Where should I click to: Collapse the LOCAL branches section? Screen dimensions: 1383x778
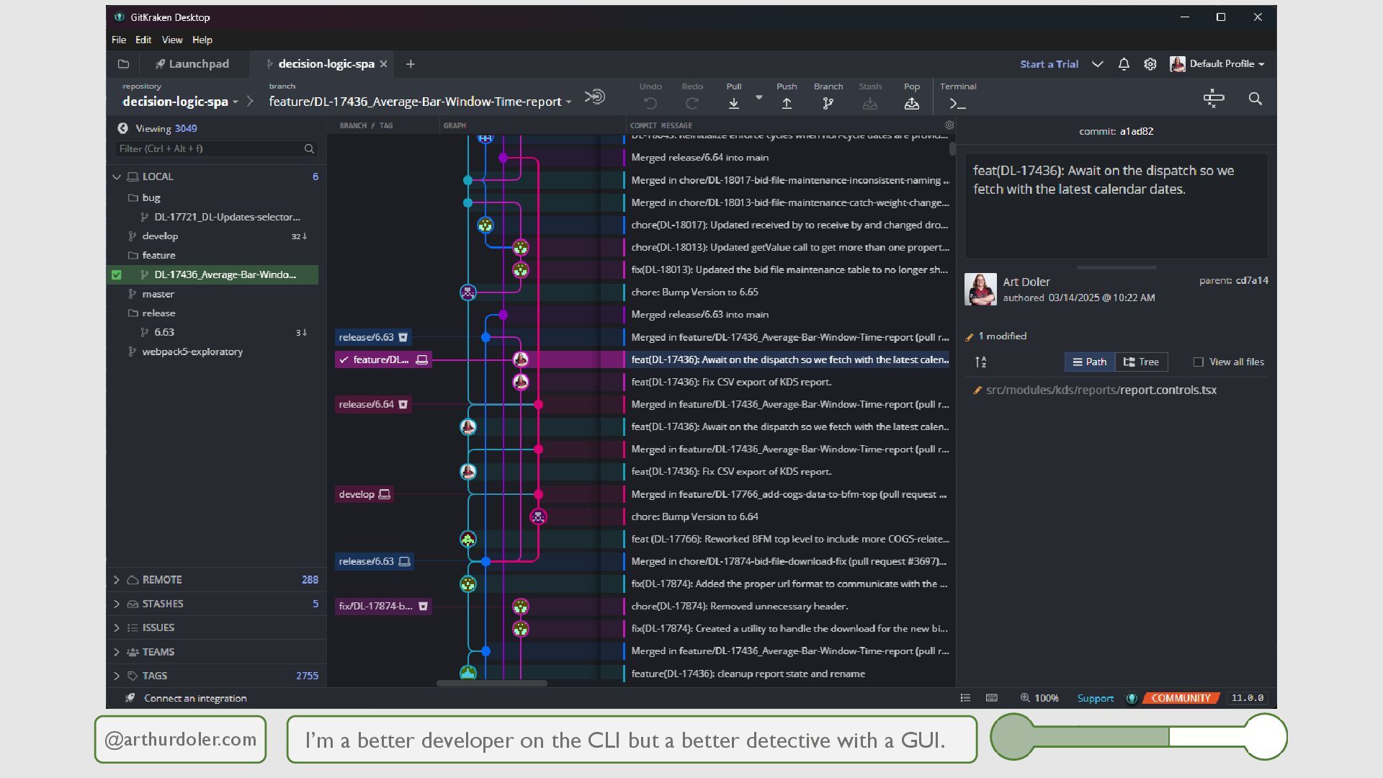(117, 176)
